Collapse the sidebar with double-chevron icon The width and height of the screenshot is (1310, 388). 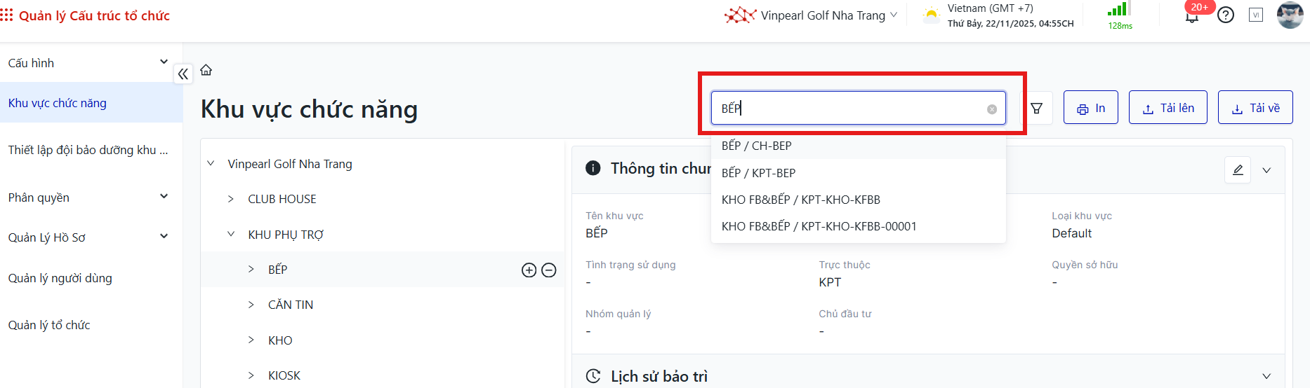tap(183, 74)
